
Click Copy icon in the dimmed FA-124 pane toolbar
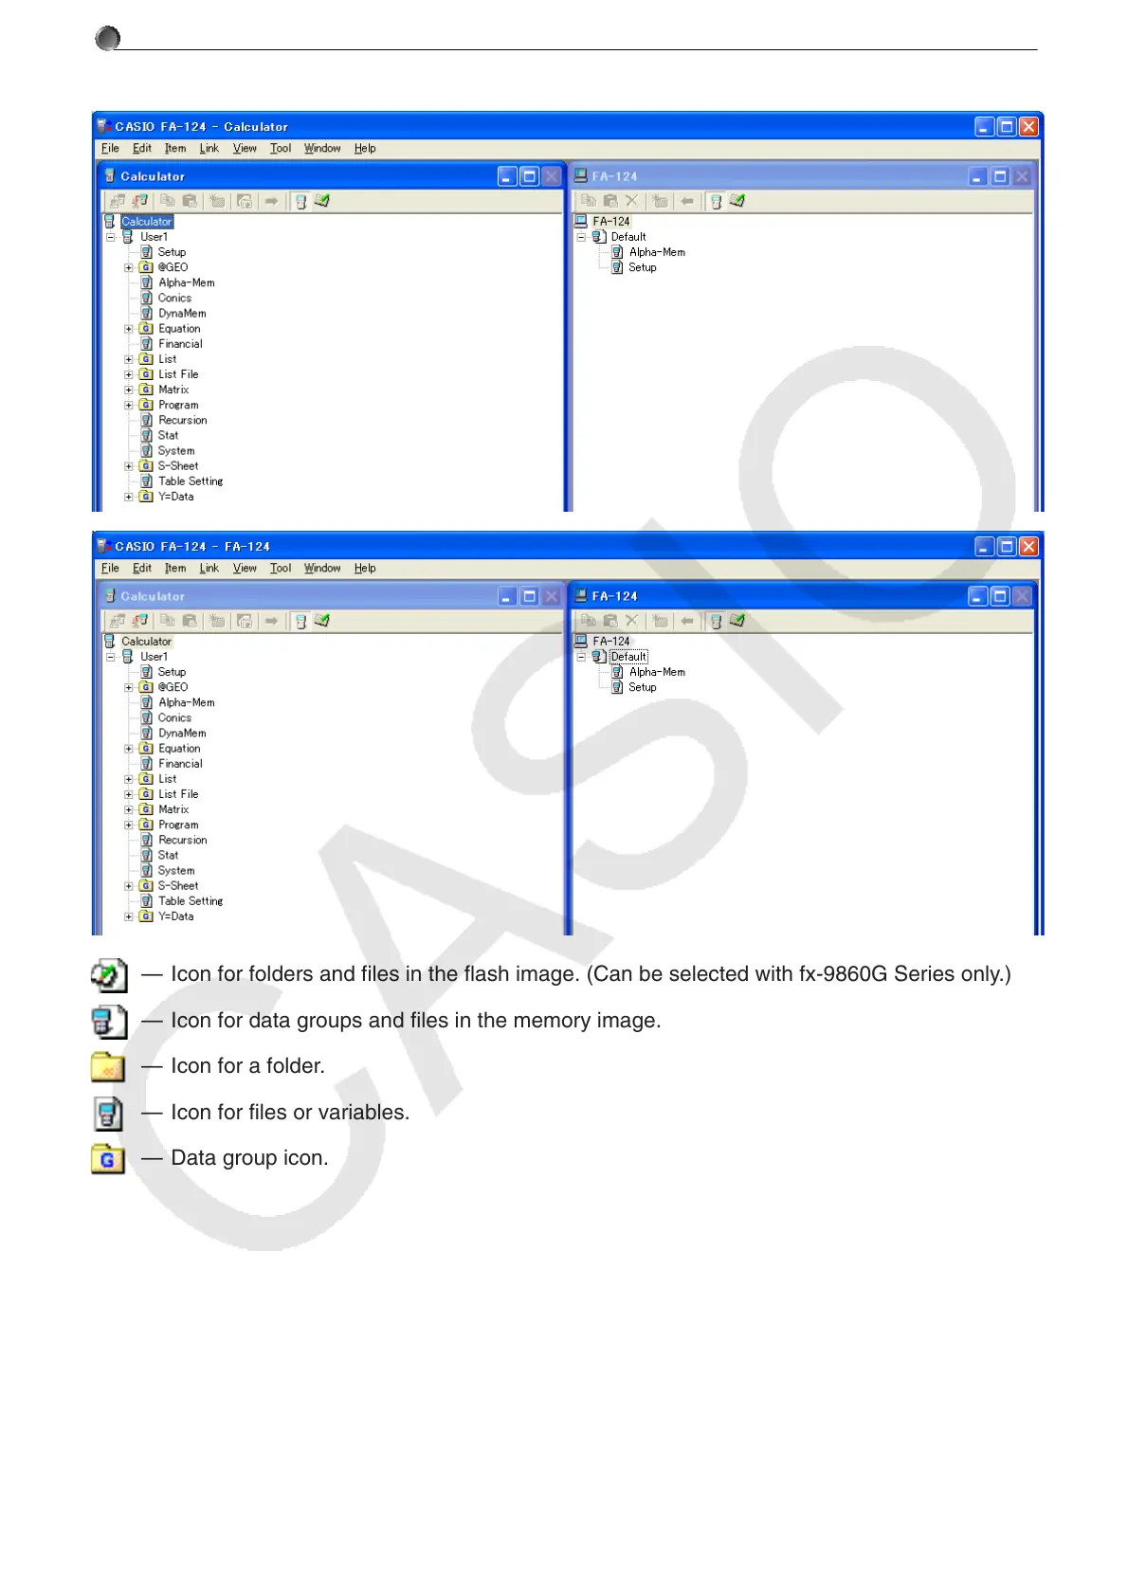click(x=589, y=201)
